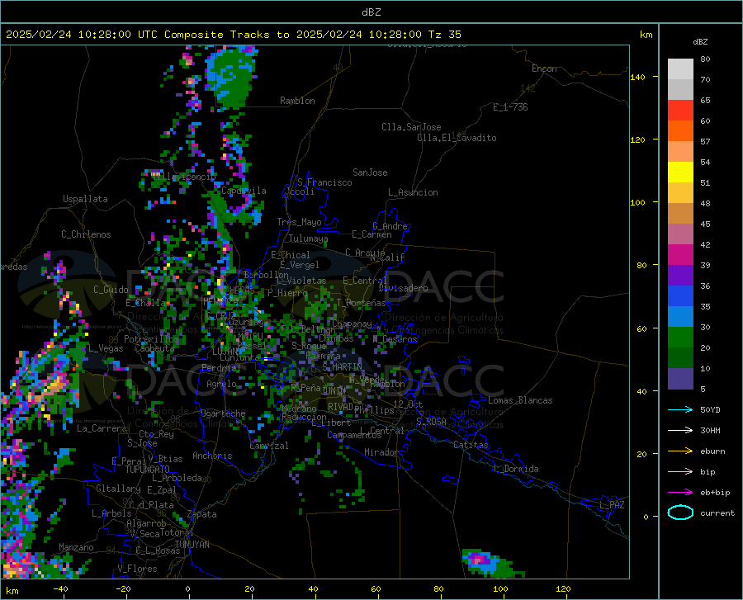
Task: Click the km label at top right of map
Action: pyautogui.click(x=646, y=35)
